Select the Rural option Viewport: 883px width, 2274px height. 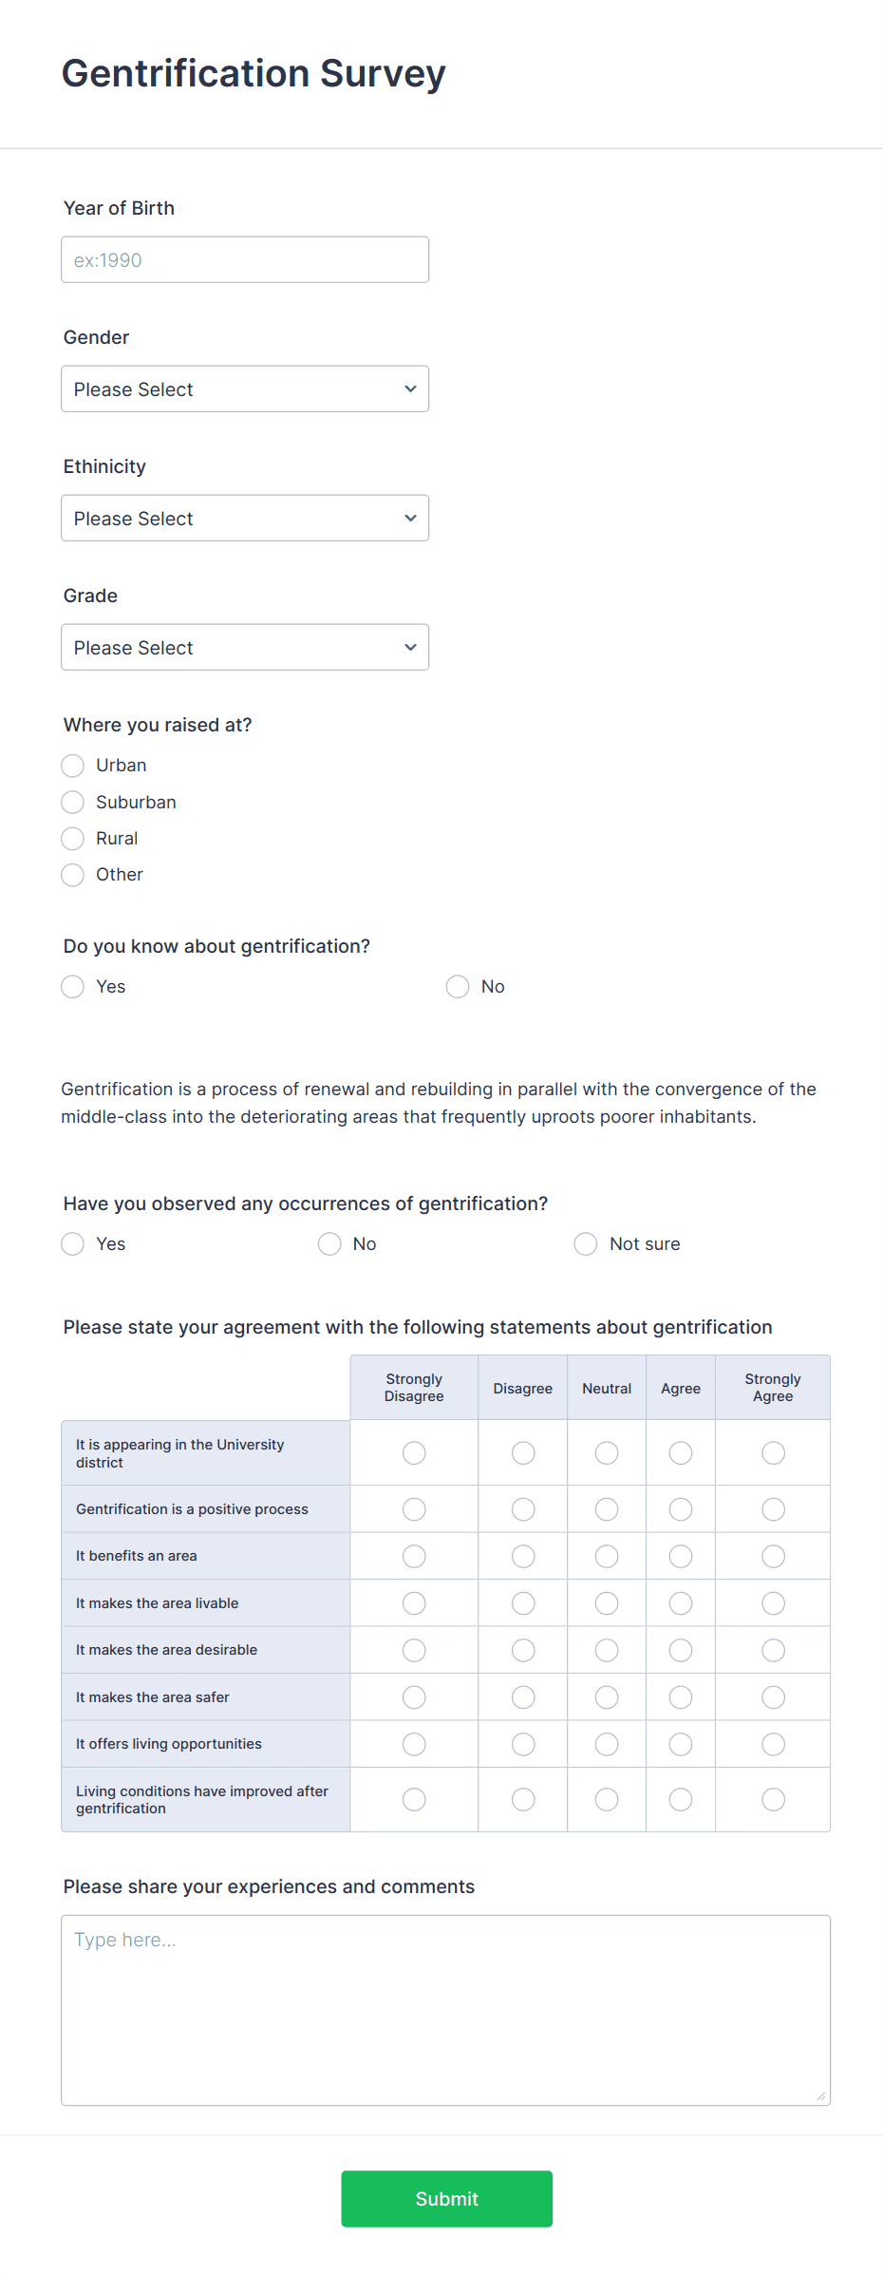point(72,838)
